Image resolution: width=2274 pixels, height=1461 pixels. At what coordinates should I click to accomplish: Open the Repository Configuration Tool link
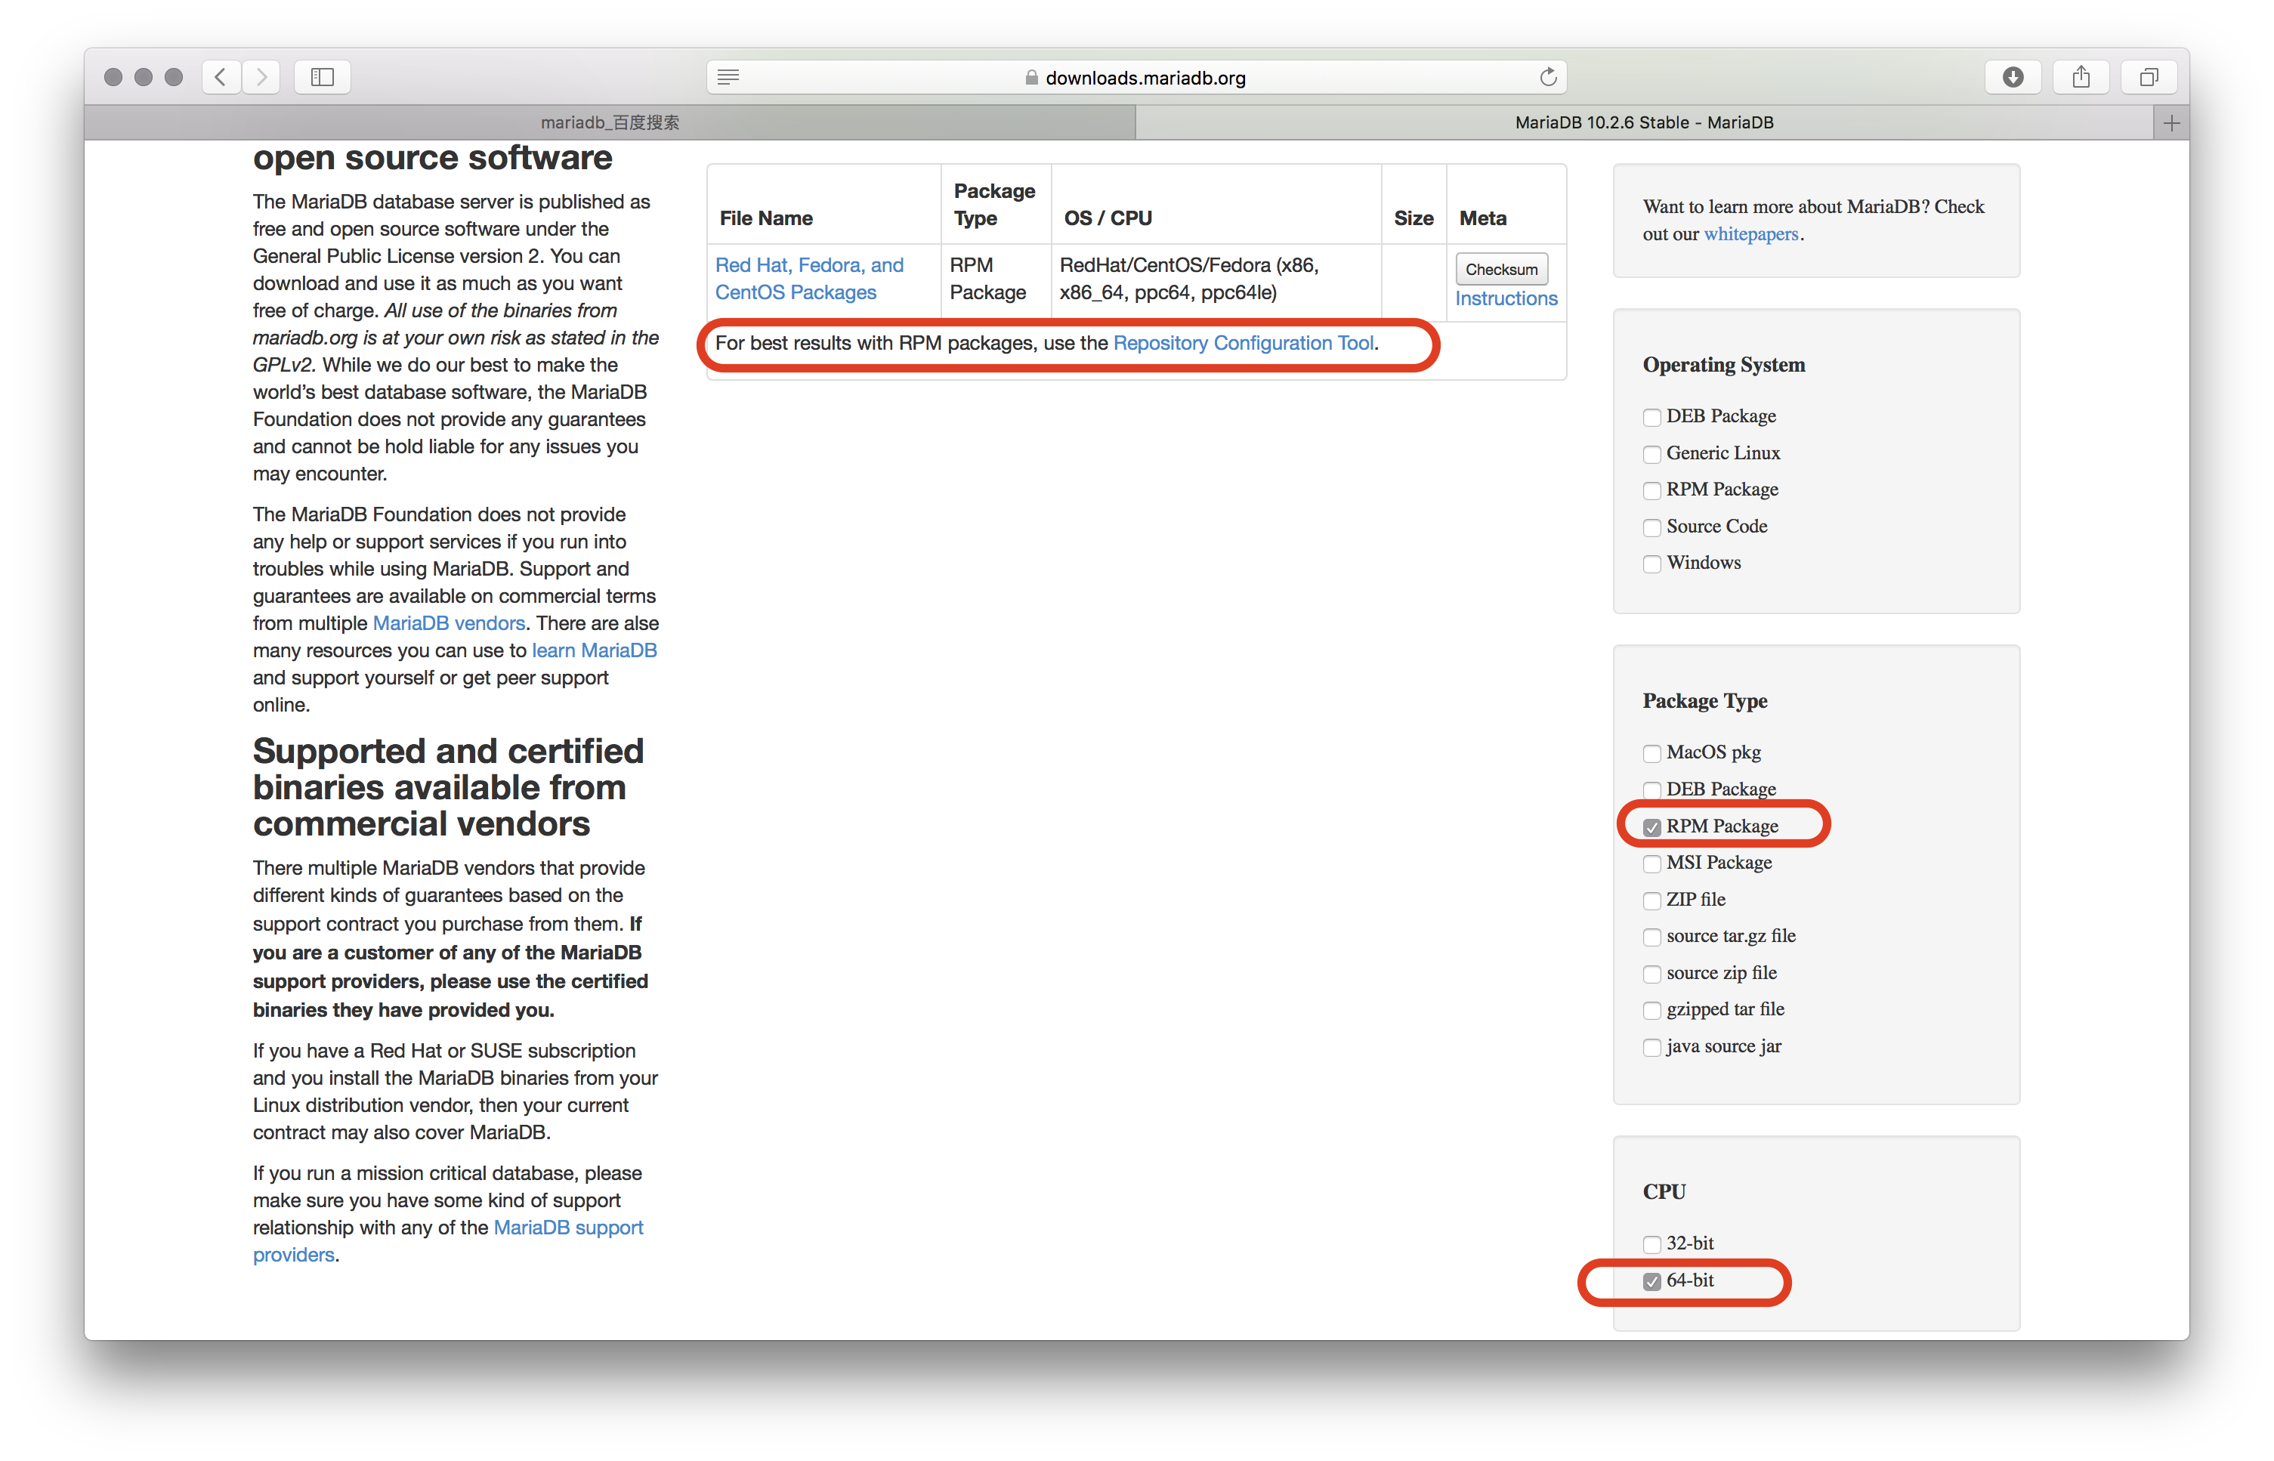click(1243, 344)
